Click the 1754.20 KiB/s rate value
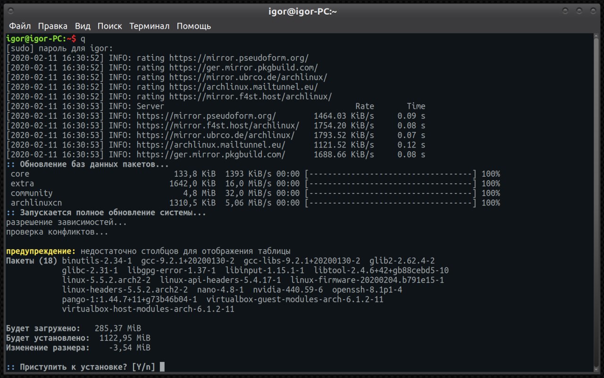Viewport: 604px width, 378px height. tap(344, 126)
